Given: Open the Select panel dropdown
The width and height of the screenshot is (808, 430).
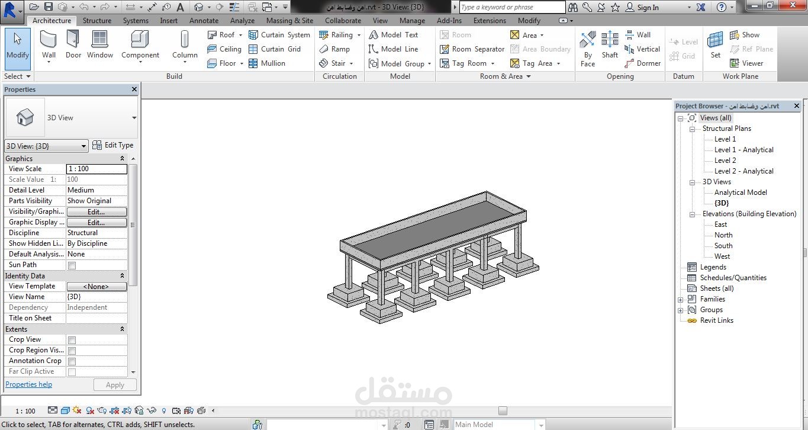Looking at the screenshot, I should click(x=17, y=76).
